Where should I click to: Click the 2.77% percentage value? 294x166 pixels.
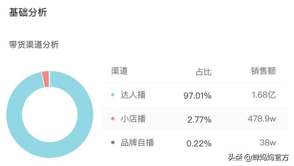pos(199,120)
